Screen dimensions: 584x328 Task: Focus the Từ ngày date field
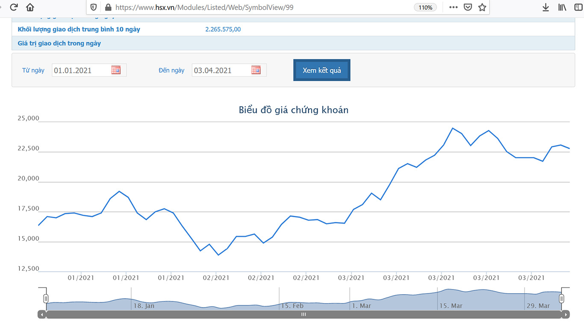[x=80, y=71]
